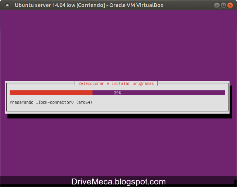Image resolution: width=237 pixels, height=187 pixels.
Task: Click the 'Seleccionar e instalar programas' dialog title
Action: pos(116,83)
